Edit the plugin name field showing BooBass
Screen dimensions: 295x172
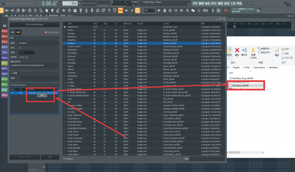click(x=39, y=43)
